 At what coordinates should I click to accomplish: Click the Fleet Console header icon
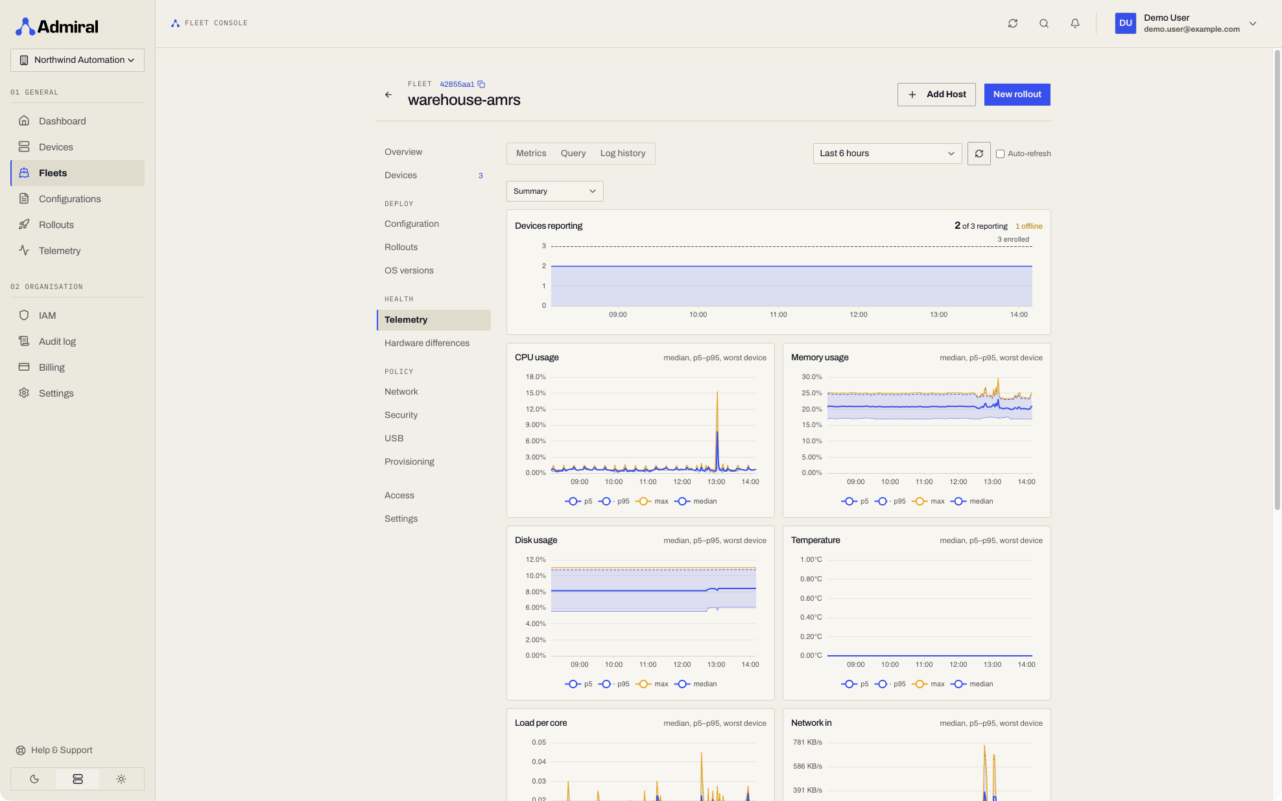175,23
